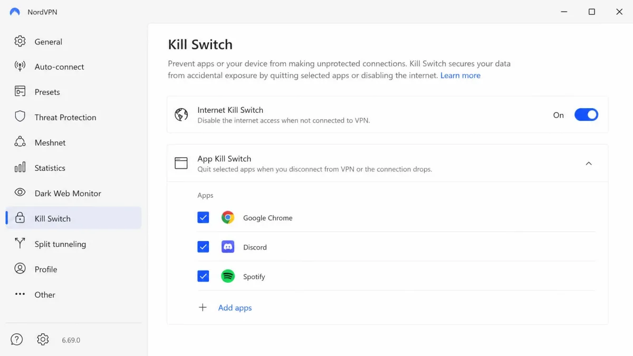
Task: Click the NordVPN logo in title bar
Action: tap(15, 12)
